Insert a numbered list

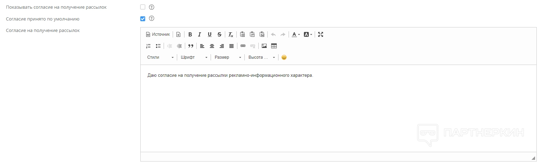click(148, 46)
